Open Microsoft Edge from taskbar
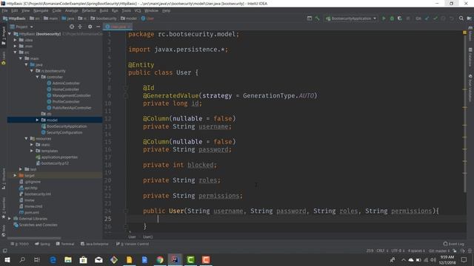This screenshot has height=266, width=474. pyautogui.click(x=53, y=259)
